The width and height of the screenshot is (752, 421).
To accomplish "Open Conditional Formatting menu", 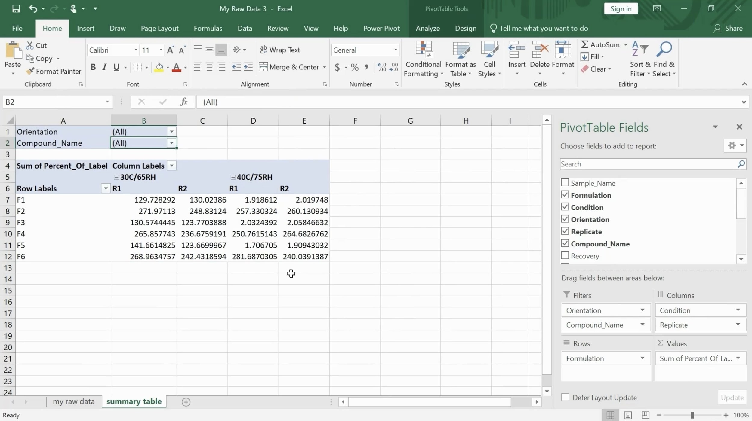I will [423, 59].
